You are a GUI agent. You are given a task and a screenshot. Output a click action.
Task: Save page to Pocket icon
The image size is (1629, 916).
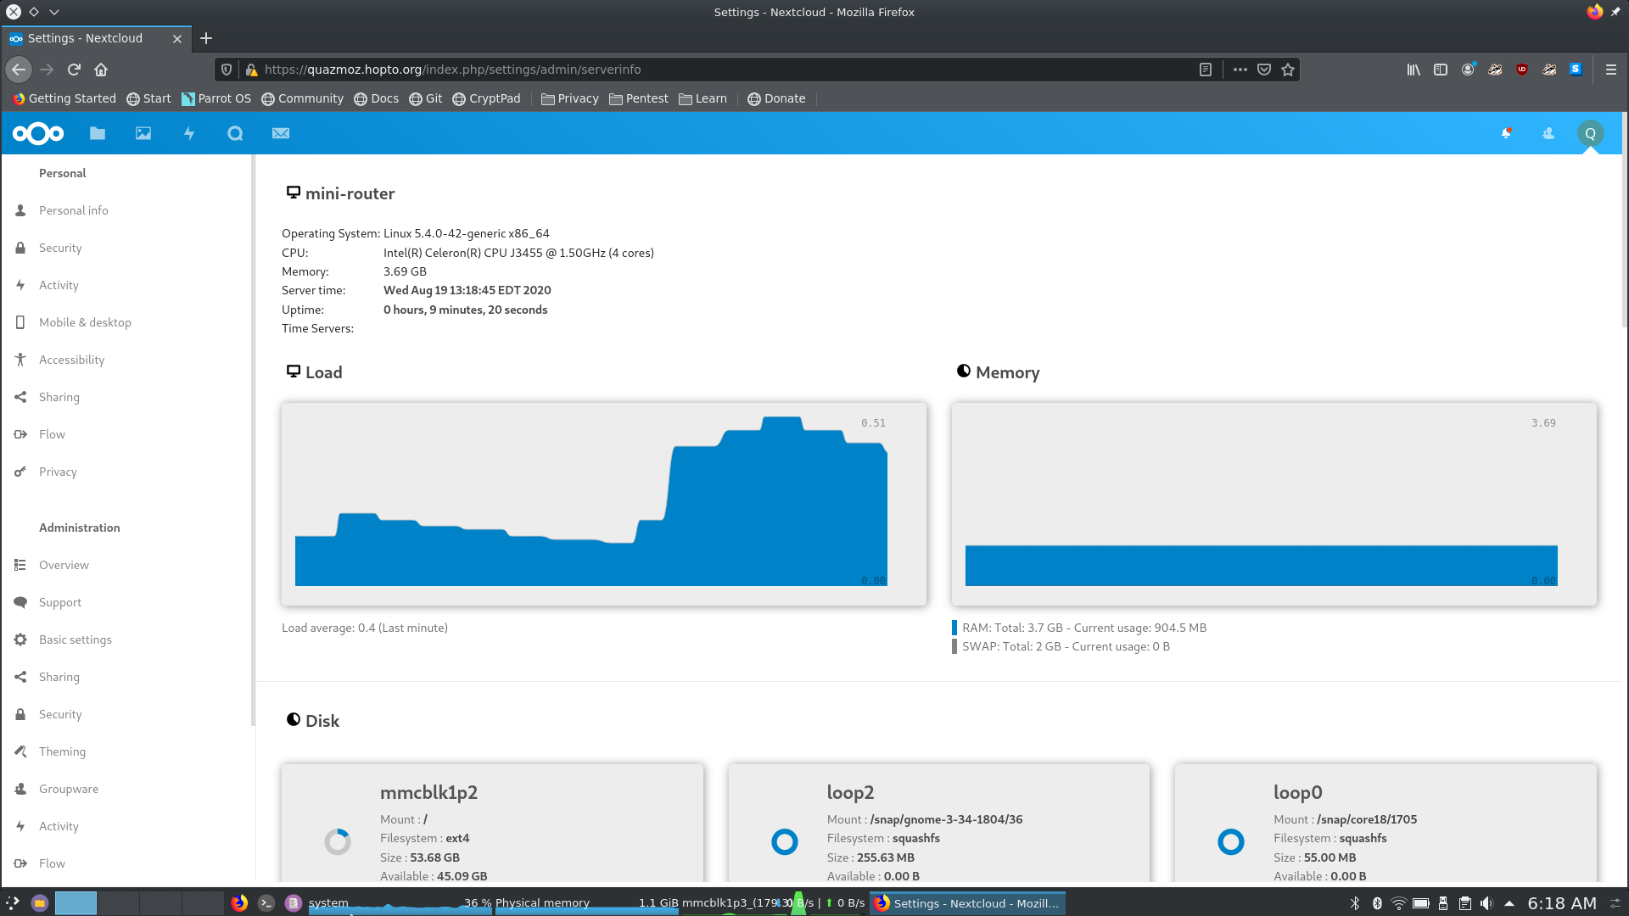(1264, 70)
